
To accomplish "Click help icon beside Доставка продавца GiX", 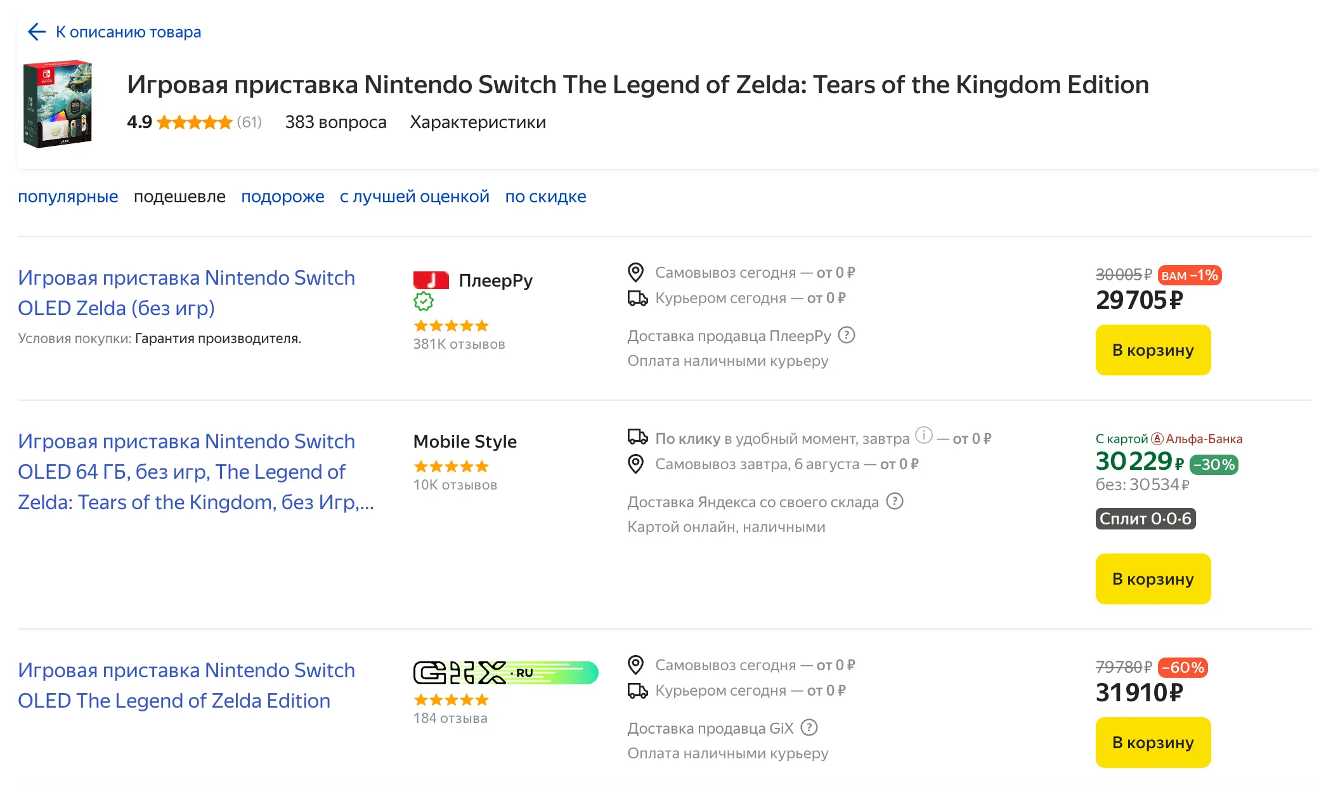I will [x=809, y=727].
